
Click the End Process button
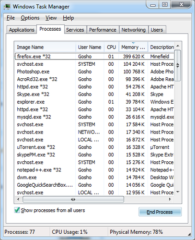160,212
